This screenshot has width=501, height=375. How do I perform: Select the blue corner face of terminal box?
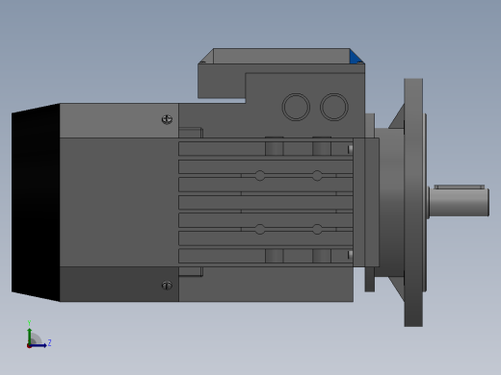click(x=356, y=58)
